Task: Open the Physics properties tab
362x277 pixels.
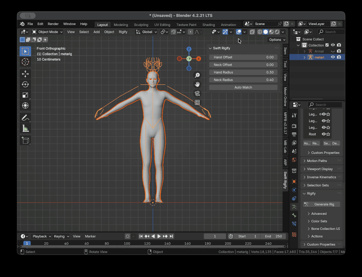Action: coord(294,190)
